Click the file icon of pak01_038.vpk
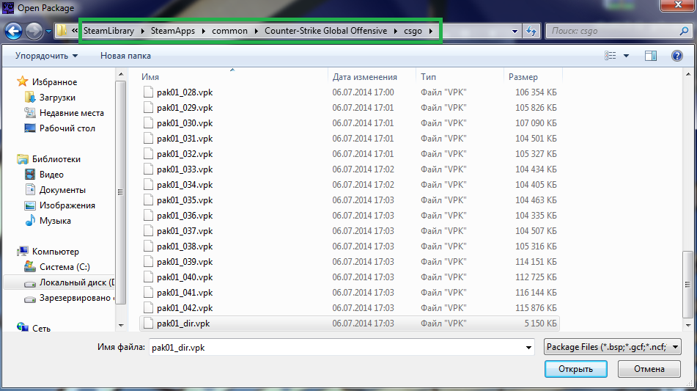Screen dimensions: 697x391 [x=149, y=246]
